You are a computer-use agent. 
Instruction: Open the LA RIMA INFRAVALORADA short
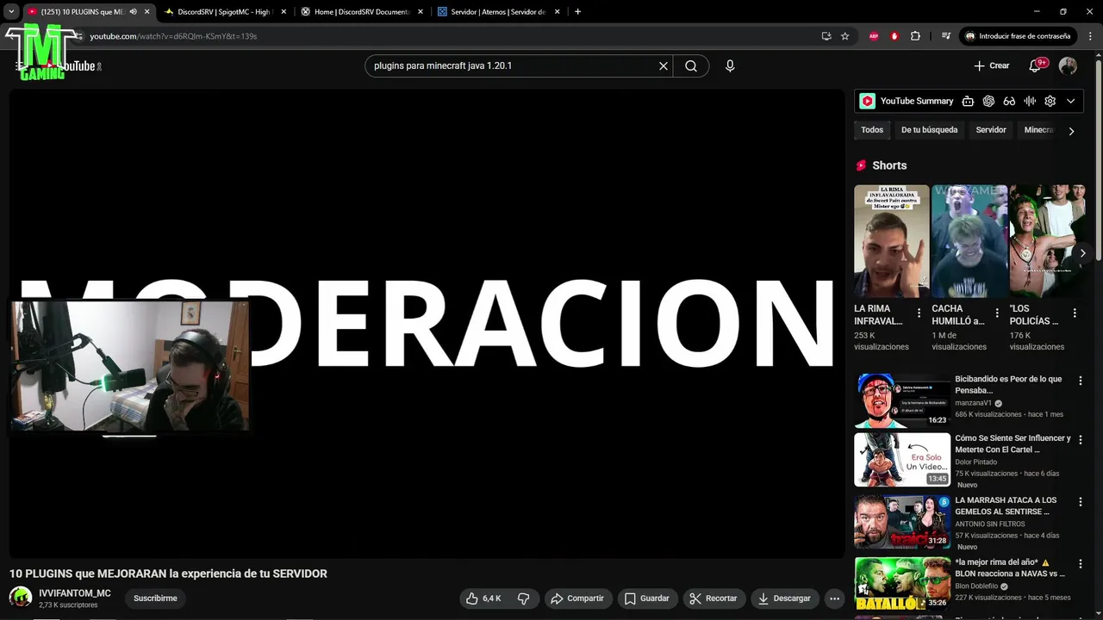(x=892, y=241)
